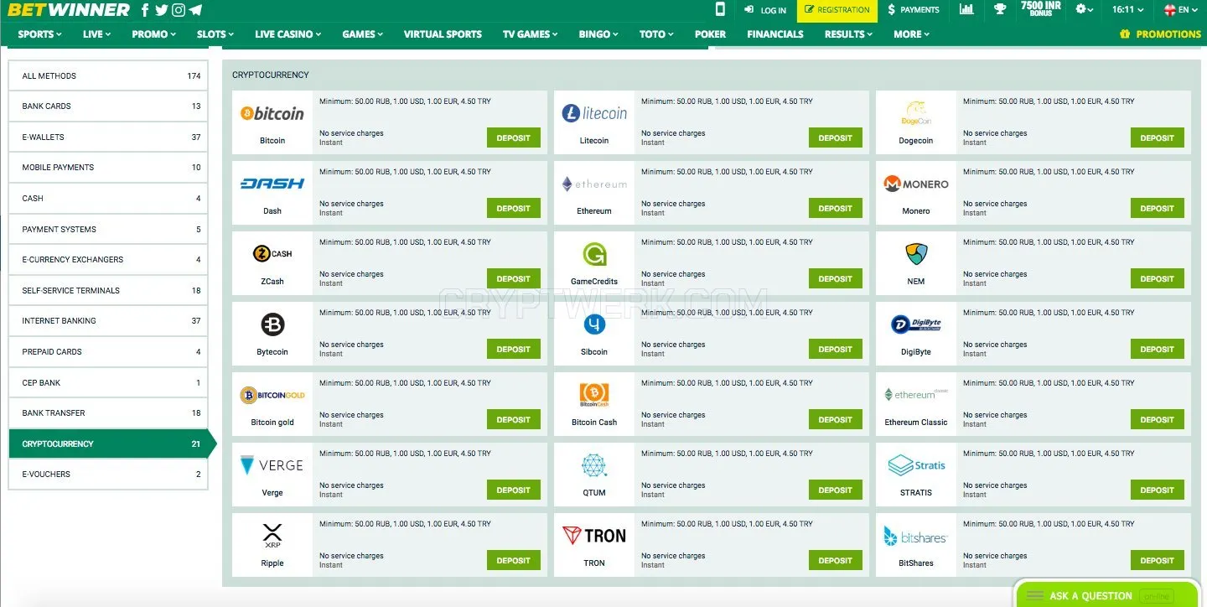The height and width of the screenshot is (607, 1207).
Task: Click the Log In button
Action: 765,10
